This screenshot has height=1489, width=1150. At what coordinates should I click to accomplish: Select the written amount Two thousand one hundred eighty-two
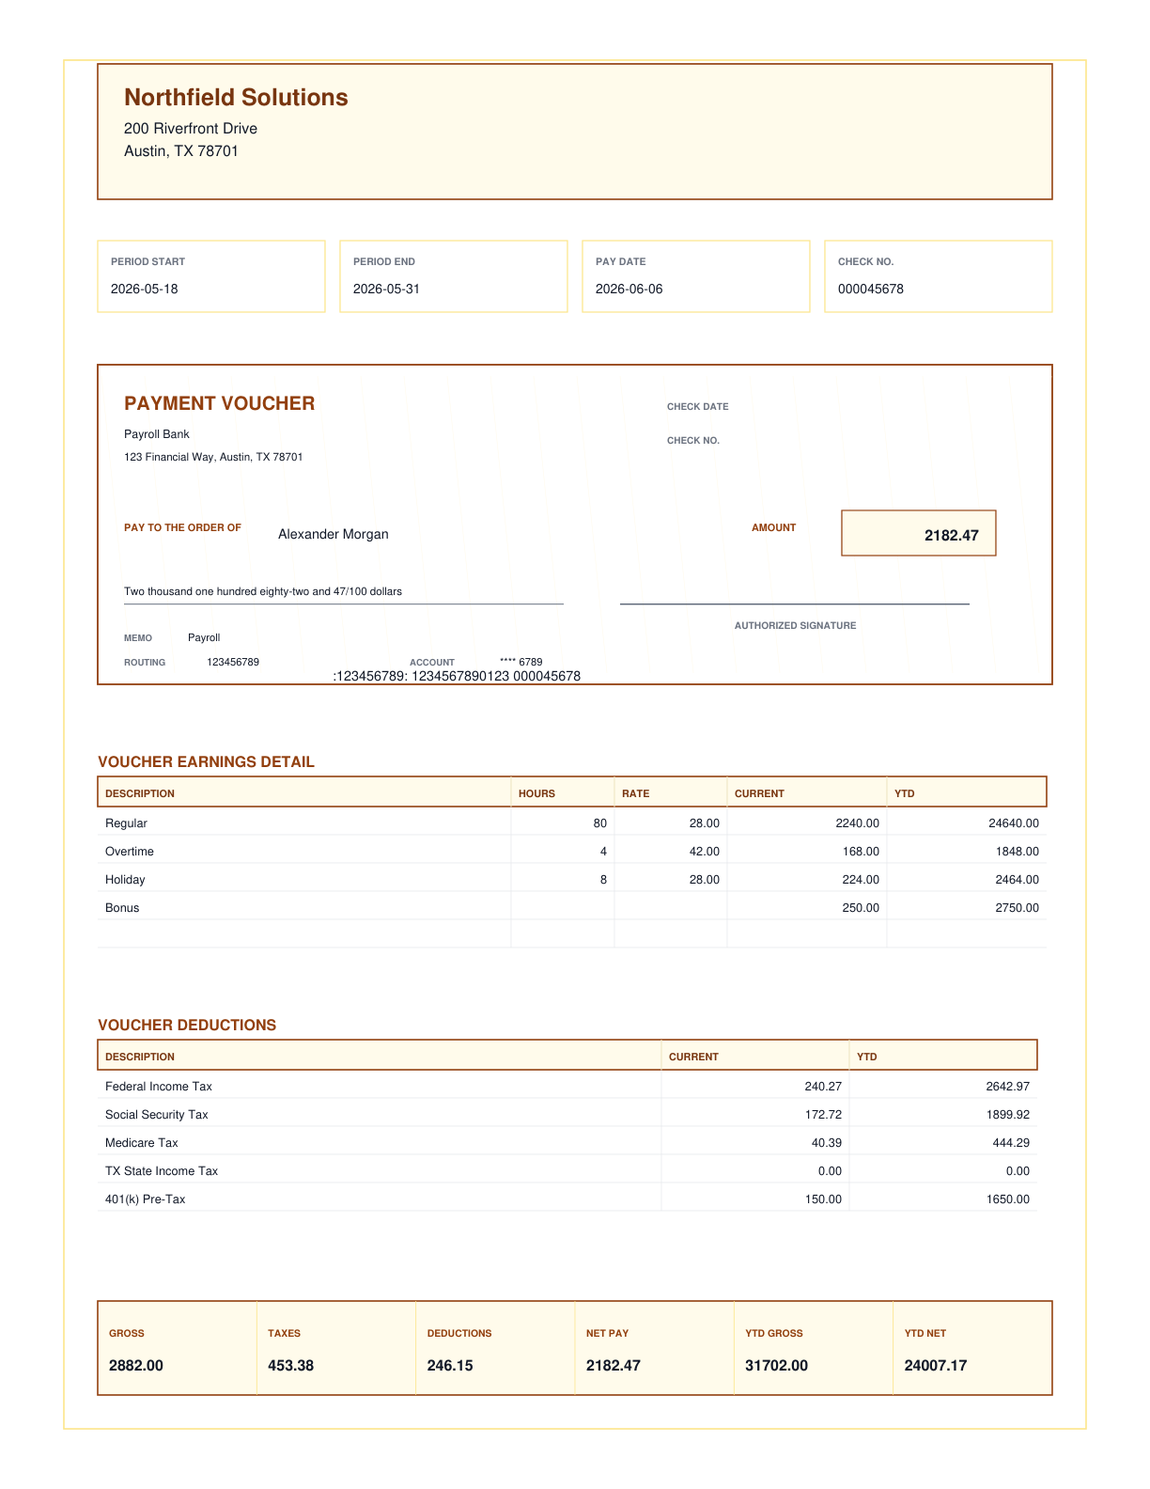263,592
